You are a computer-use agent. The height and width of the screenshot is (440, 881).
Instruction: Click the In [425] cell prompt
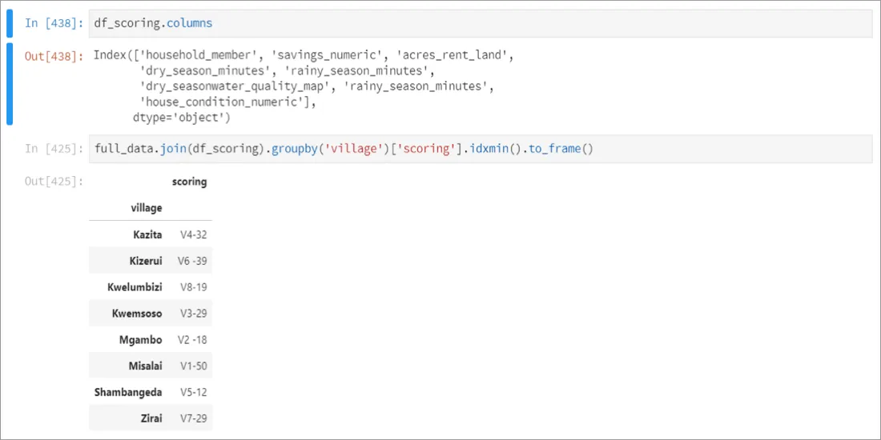click(x=54, y=149)
